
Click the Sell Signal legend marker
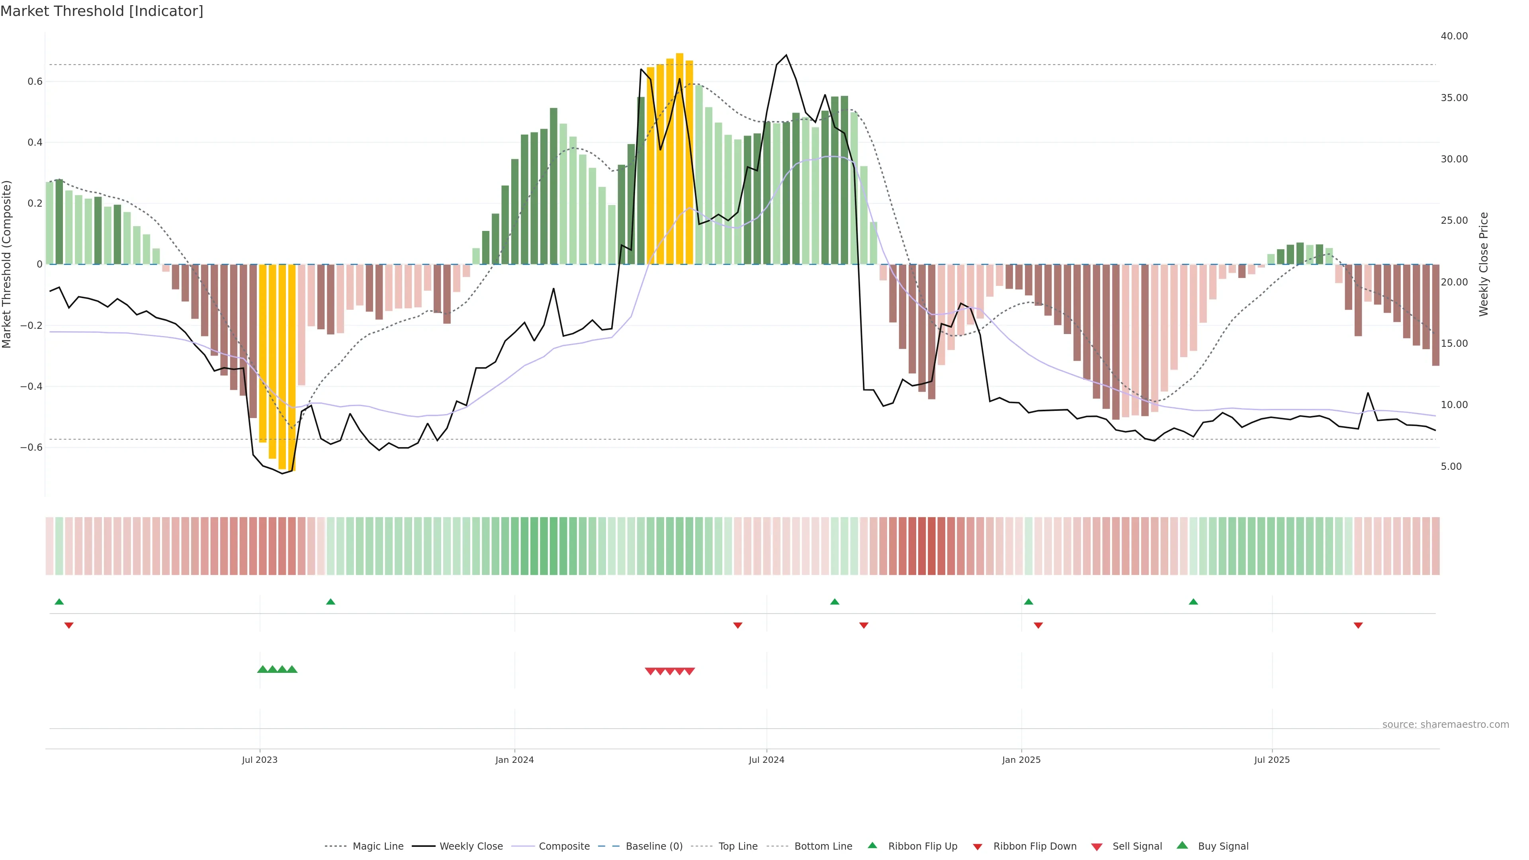pos(1097,847)
